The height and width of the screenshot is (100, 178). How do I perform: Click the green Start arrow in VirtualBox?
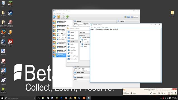tap(67, 17)
